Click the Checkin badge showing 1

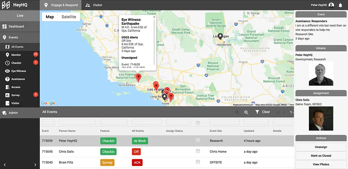[x=35, y=63]
